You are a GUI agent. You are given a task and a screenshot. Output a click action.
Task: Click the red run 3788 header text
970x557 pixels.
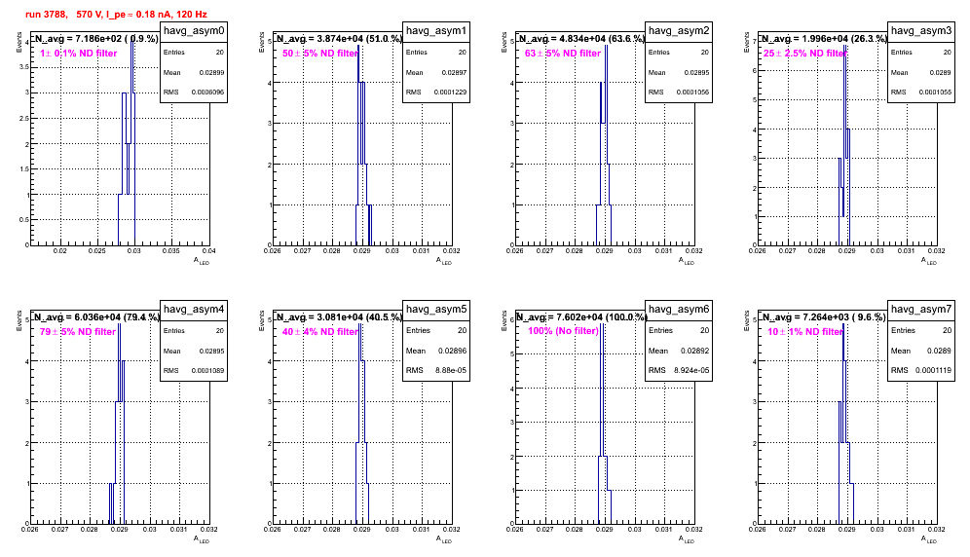[x=116, y=15]
